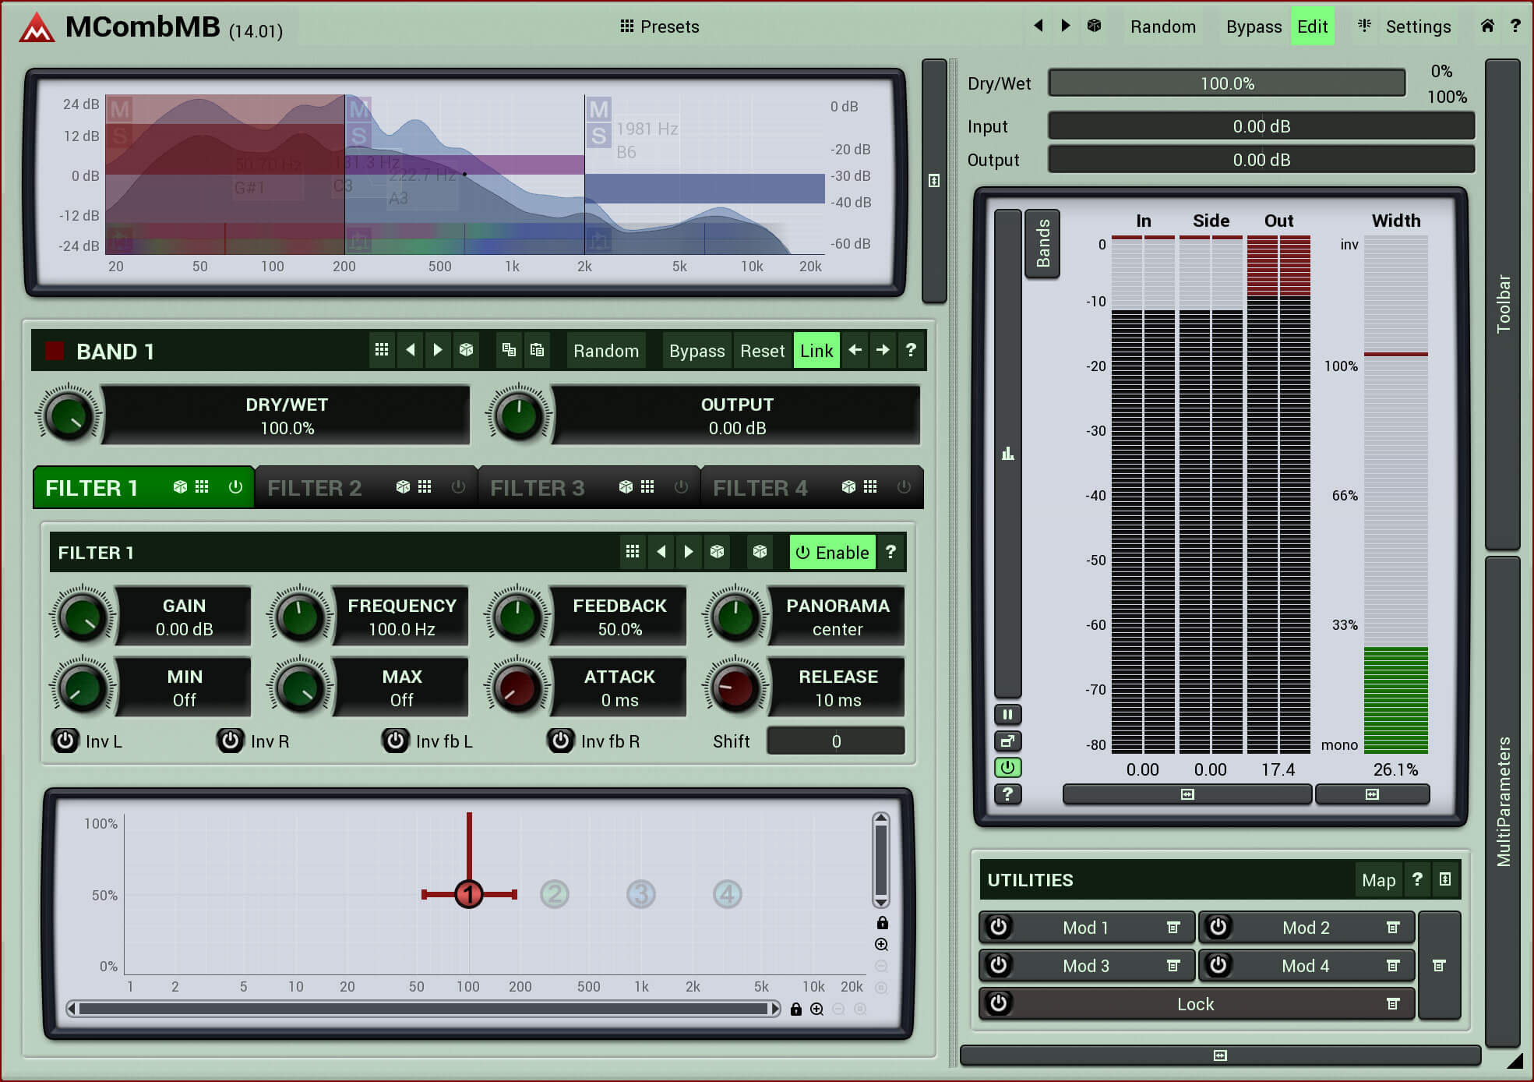Screen dimensions: 1534x1082
Task: Copy Band 1 settings icon
Action: coord(509,350)
